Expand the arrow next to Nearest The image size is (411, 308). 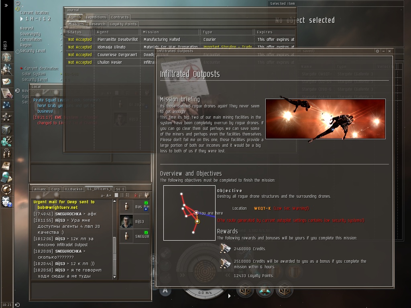tap(61, 28)
